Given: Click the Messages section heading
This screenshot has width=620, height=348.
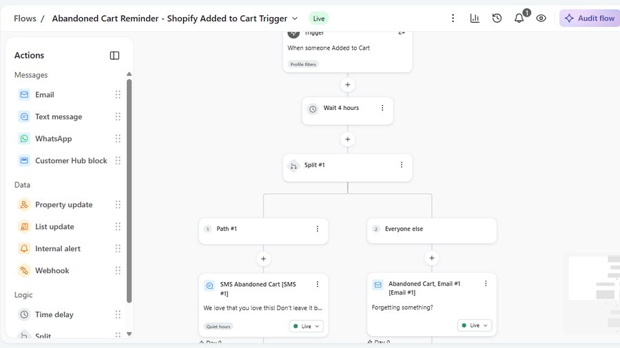Looking at the screenshot, I should [x=31, y=75].
